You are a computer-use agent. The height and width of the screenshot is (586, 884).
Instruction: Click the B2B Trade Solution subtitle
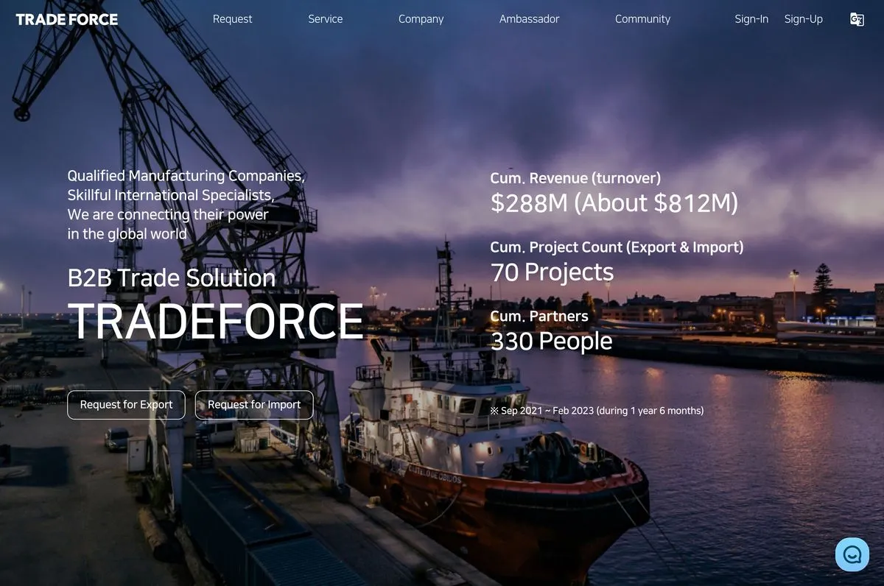172,278
